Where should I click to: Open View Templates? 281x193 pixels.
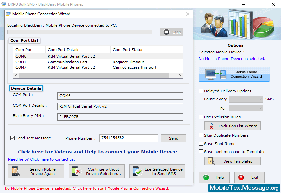(x=232, y=161)
